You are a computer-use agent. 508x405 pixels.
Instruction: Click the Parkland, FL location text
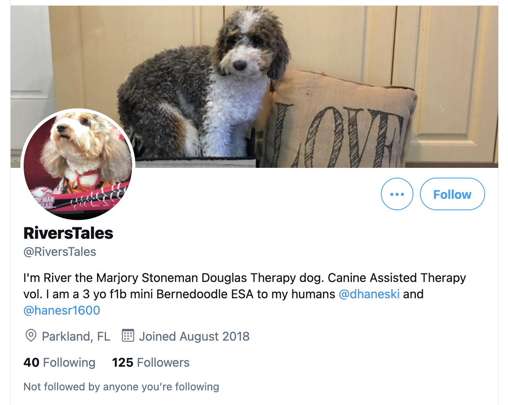coord(76,336)
